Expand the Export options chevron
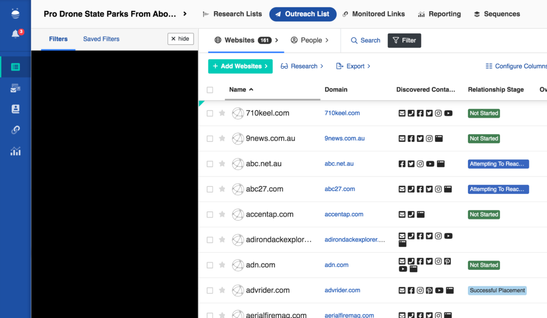The height and width of the screenshot is (318, 547). (369, 66)
